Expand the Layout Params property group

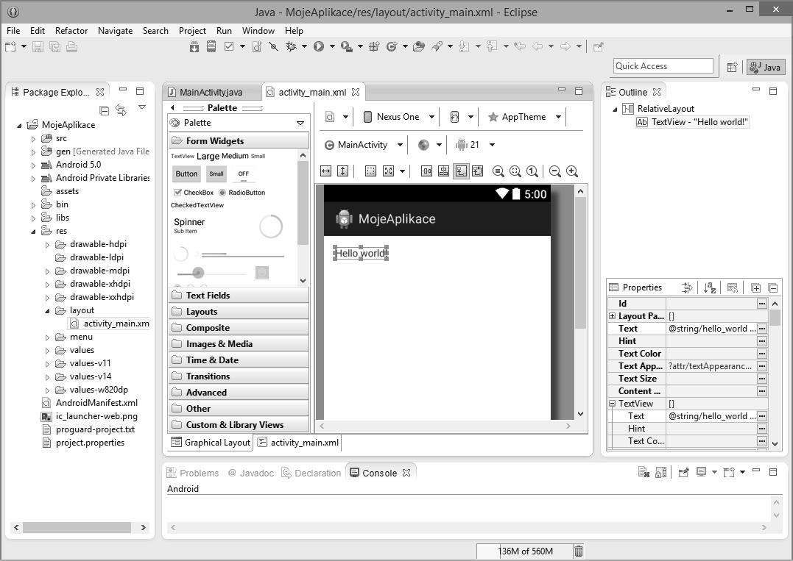pos(612,316)
